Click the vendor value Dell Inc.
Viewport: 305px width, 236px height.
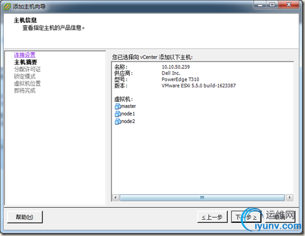click(x=171, y=73)
